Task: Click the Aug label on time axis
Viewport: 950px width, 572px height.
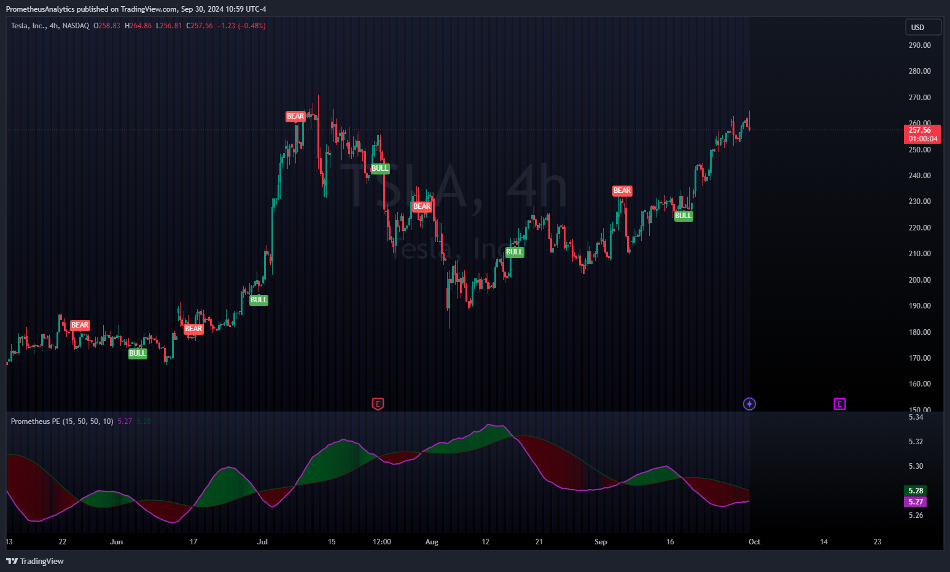Action: click(x=432, y=542)
